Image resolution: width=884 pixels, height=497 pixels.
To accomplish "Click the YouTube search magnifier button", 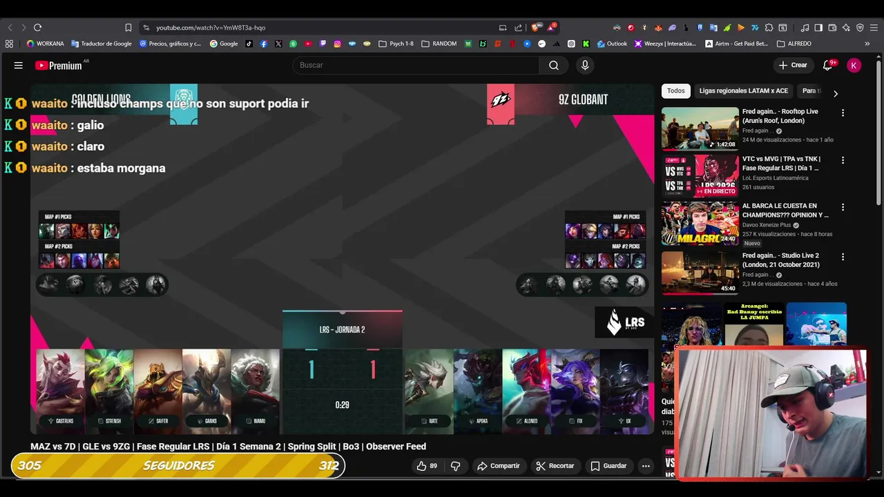I will point(554,65).
